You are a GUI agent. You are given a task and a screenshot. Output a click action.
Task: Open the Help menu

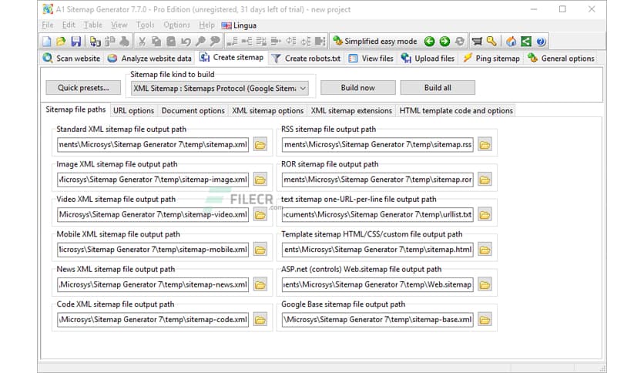(206, 25)
